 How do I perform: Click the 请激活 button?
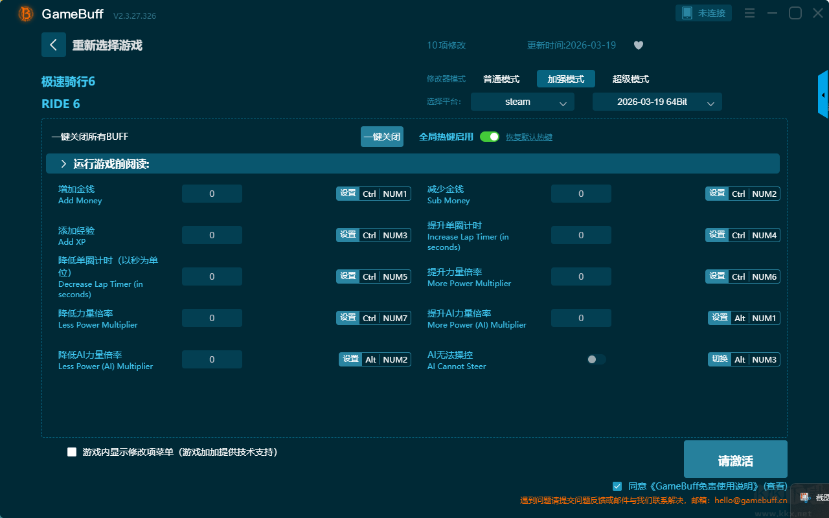pyautogui.click(x=736, y=460)
